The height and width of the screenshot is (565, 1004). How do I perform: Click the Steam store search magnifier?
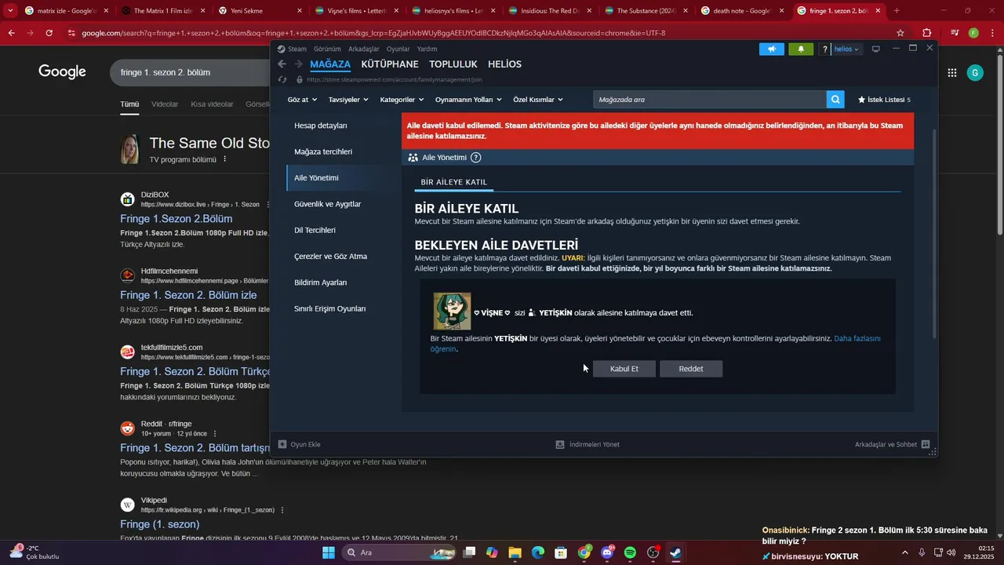(836, 100)
